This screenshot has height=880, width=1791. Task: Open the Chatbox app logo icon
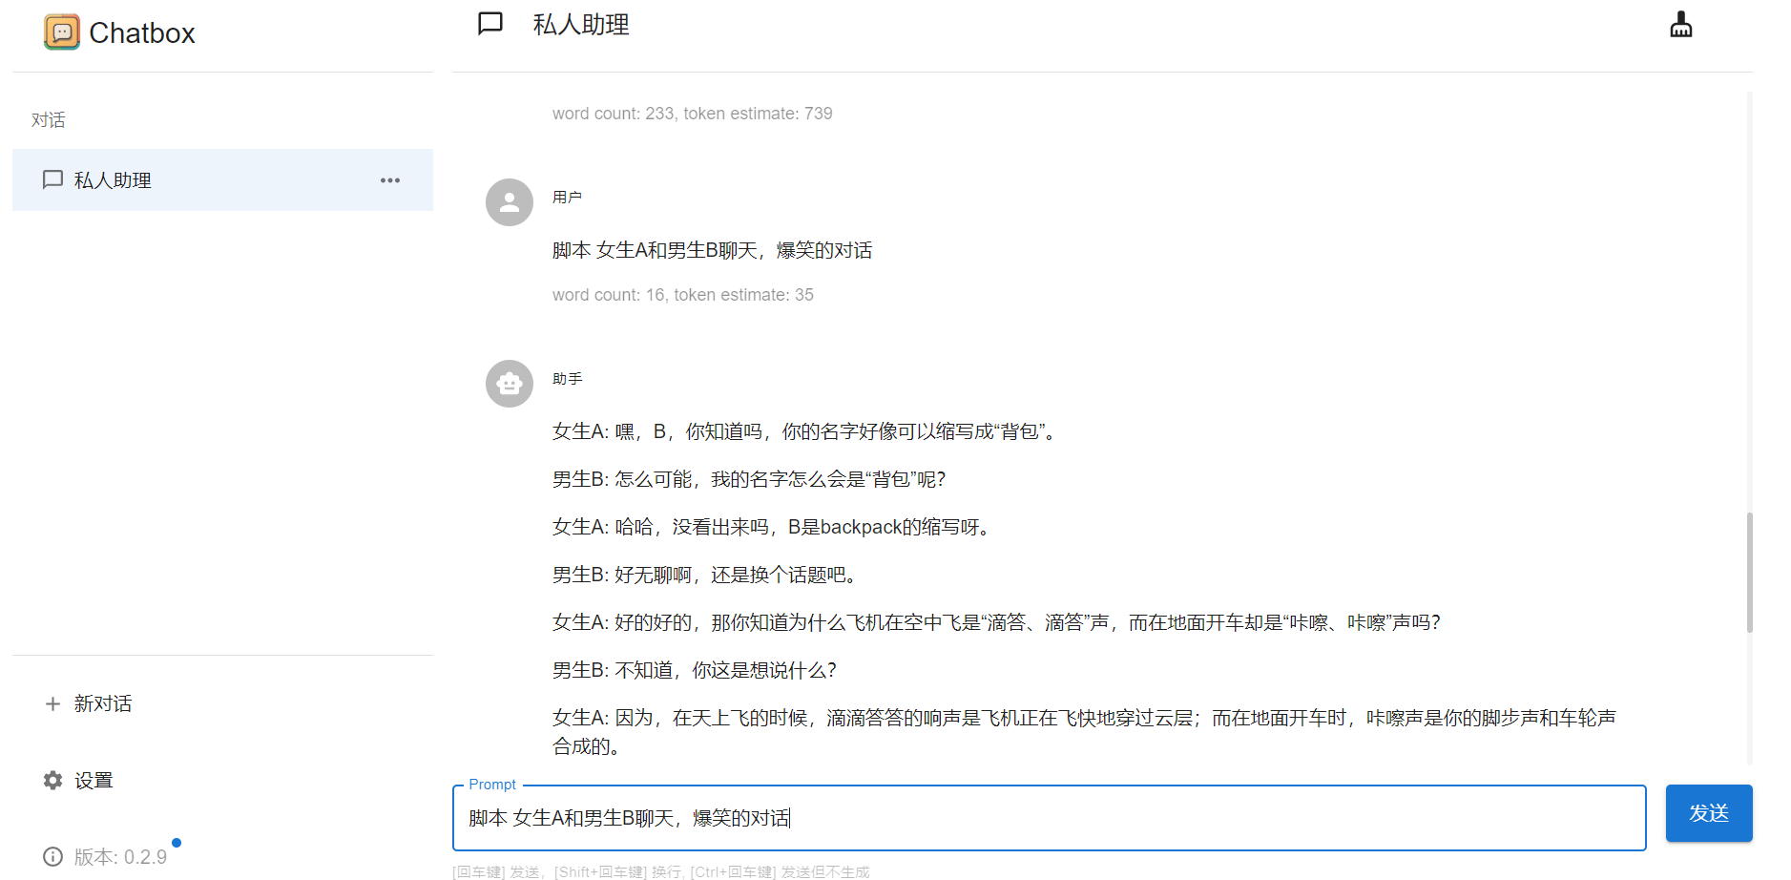[61, 31]
